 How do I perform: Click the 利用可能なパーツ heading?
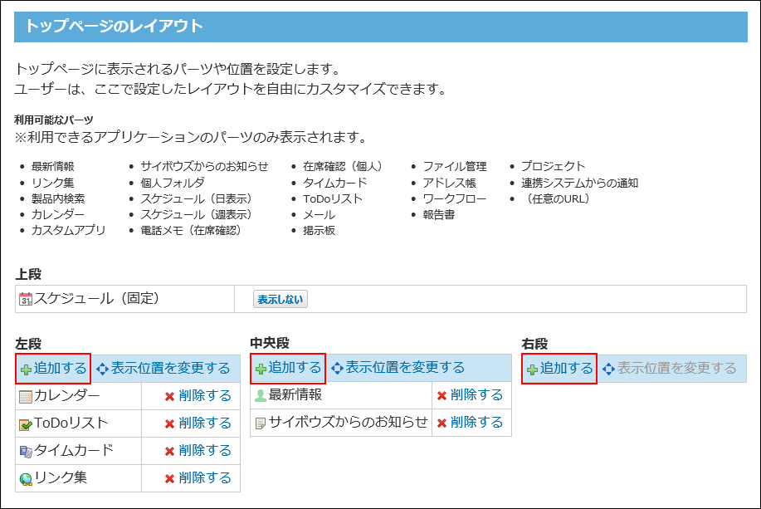point(54,120)
